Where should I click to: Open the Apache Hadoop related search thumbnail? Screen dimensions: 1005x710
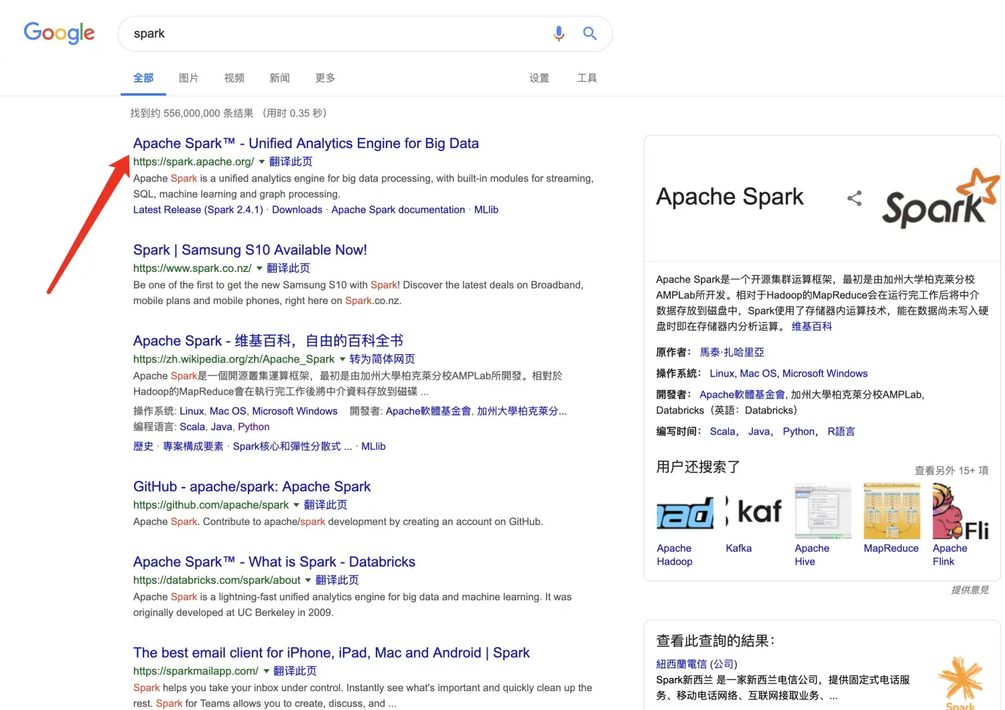click(685, 512)
